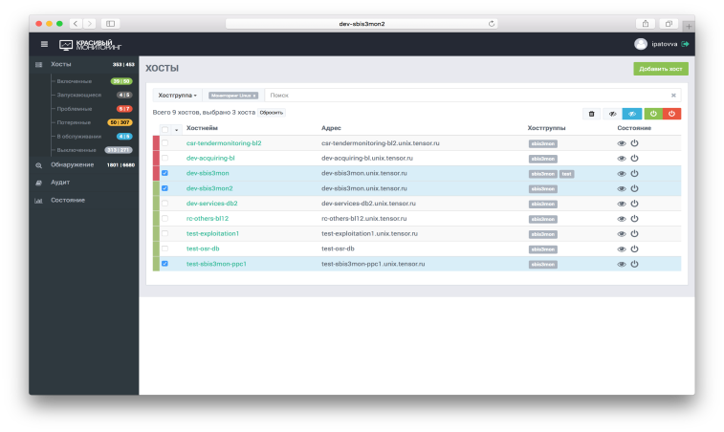This screenshot has height=432, width=724.
Task: Click the browser address bar dev-sbis3mon2
Action: click(362, 24)
